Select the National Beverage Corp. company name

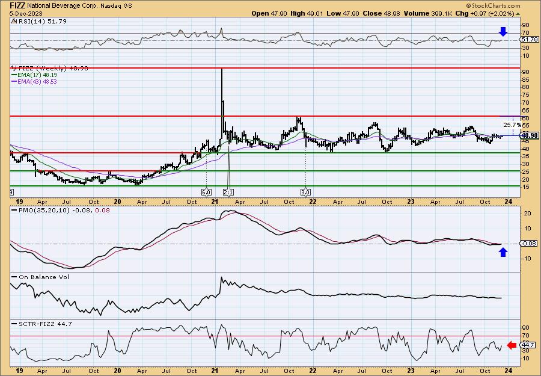click(x=63, y=6)
